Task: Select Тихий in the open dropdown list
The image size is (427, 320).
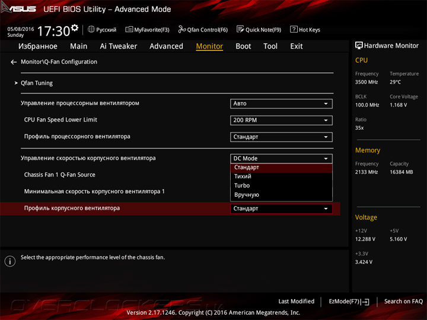Action: [281, 177]
